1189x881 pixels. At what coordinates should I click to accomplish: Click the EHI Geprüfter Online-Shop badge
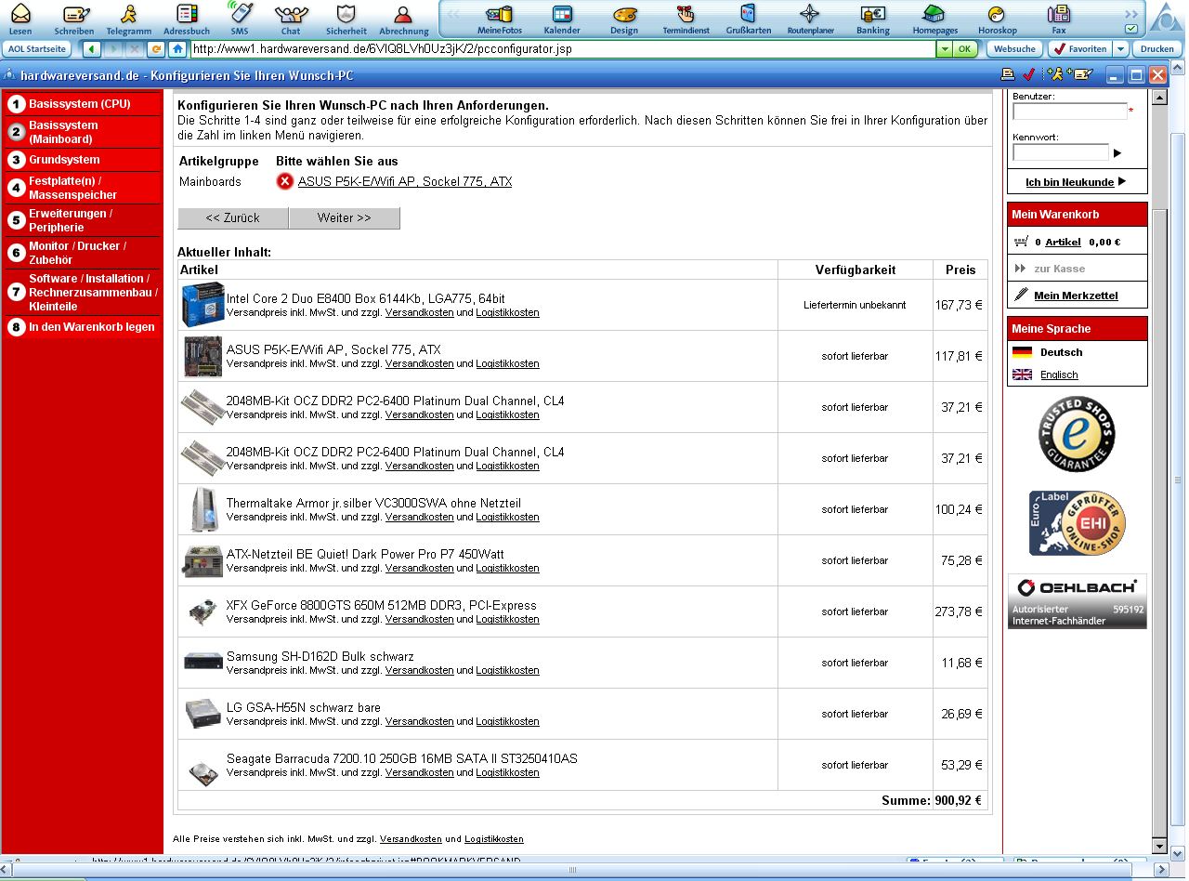point(1077,523)
